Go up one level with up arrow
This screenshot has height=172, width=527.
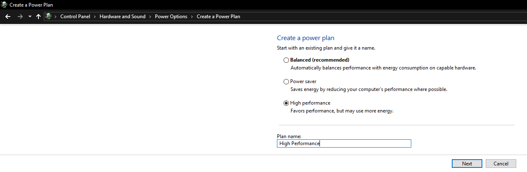coord(38,17)
